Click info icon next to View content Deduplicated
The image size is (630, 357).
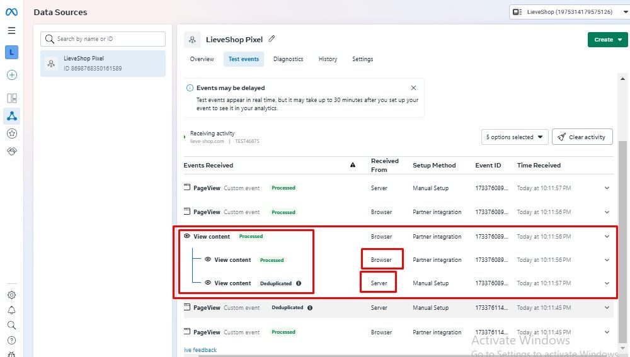[299, 283]
